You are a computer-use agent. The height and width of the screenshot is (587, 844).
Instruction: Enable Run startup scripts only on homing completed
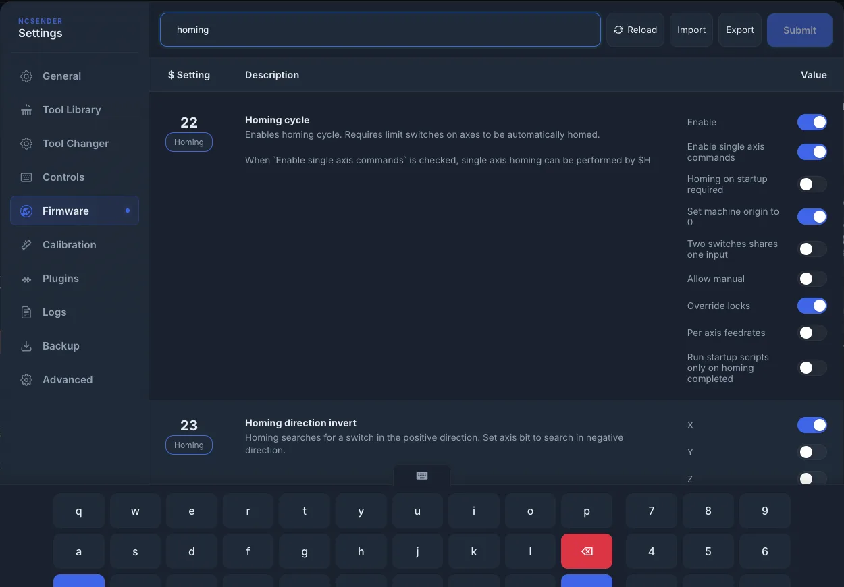812,368
